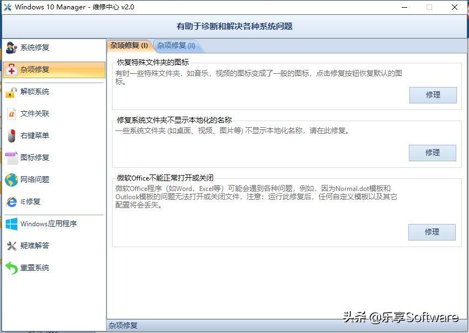Click the 微软Office不能正常打开或关闭 heading
Screen dimensions: 469x333
pyautogui.click(x=165, y=178)
